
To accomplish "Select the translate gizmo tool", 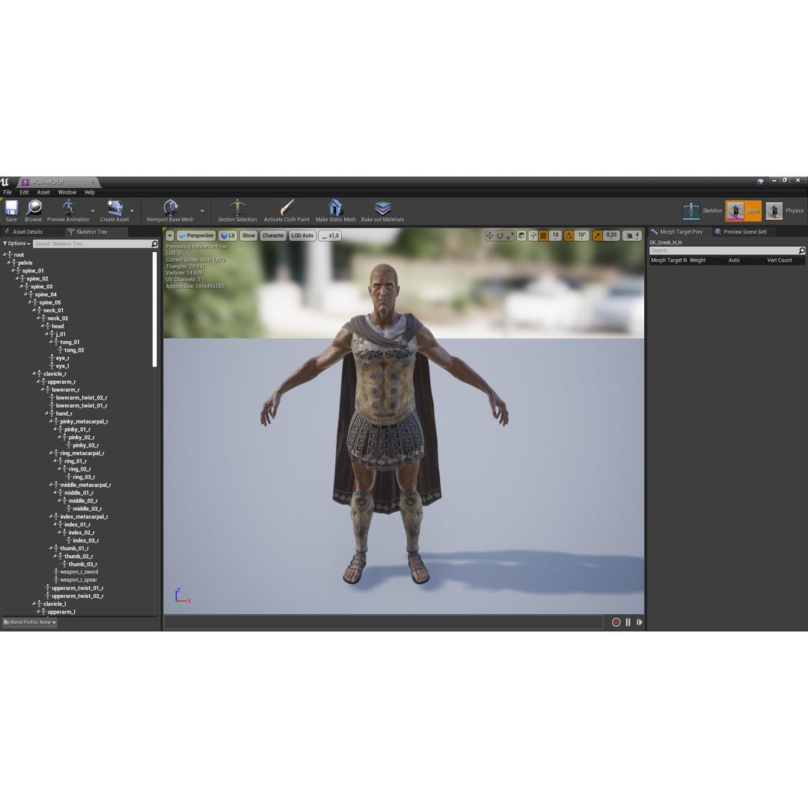I will click(489, 236).
